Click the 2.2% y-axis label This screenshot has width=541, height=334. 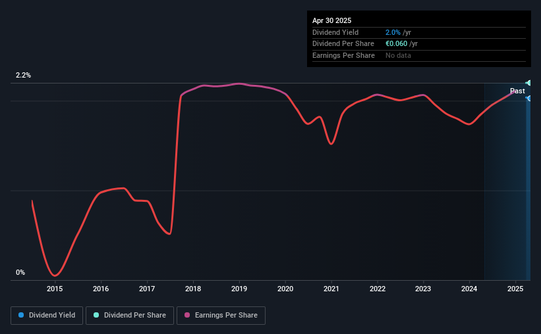(x=23, y=75)
